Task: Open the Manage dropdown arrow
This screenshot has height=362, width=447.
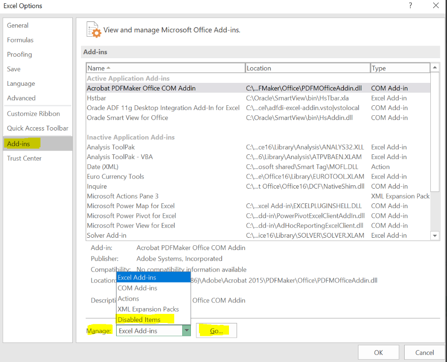Action: tap(187, 331)
